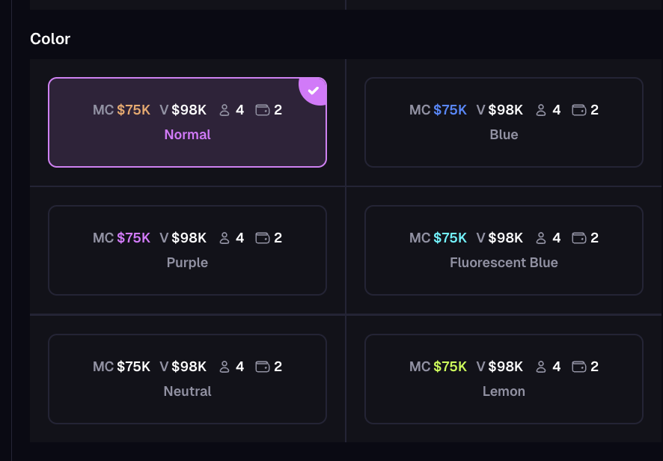Viewport: 663px width, 461px height.
Task: Click the Color section heading
Action: pos(50,39)
